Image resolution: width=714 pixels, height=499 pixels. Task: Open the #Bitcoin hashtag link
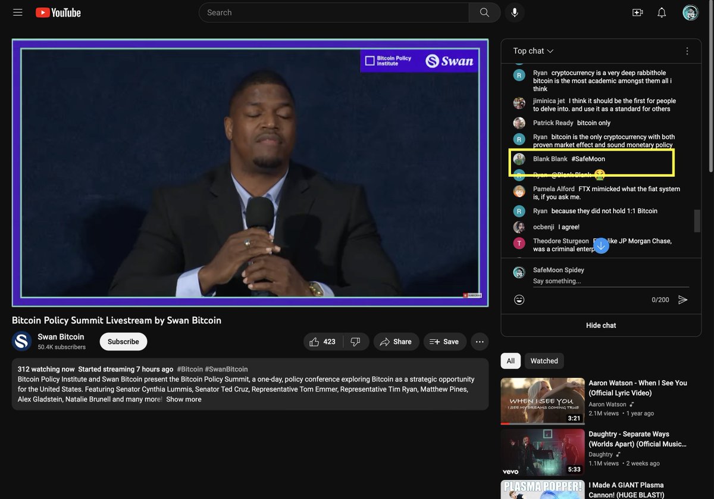[190, 369]
